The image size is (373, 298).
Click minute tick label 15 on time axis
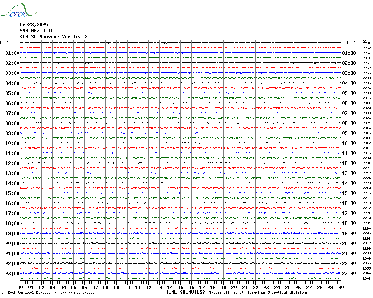pyautogui.click(x=180, y=287)
